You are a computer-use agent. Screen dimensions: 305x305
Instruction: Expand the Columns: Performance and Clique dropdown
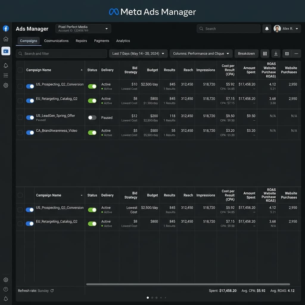(201, 54)
